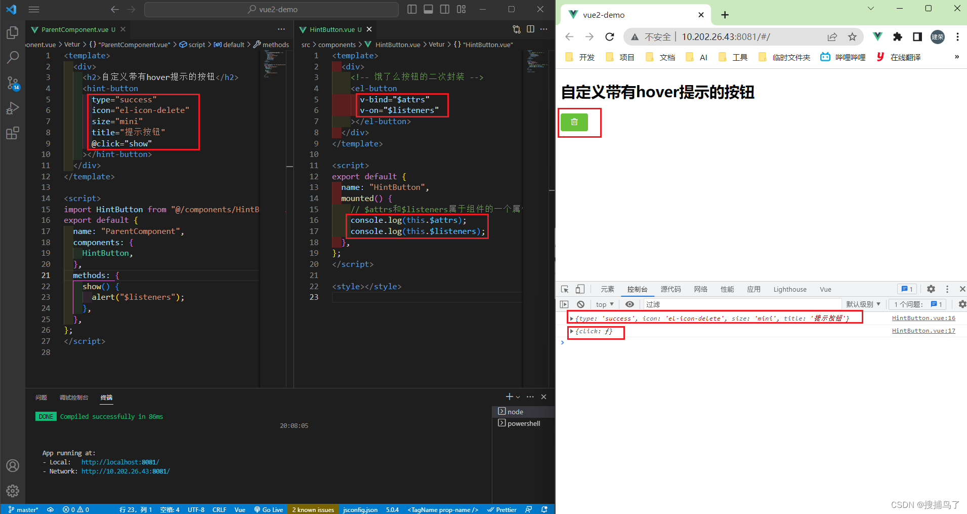Clear the DevTools console
This screenshot has width=967, height=514.
581,304
